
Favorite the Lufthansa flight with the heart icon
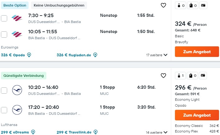163,76
